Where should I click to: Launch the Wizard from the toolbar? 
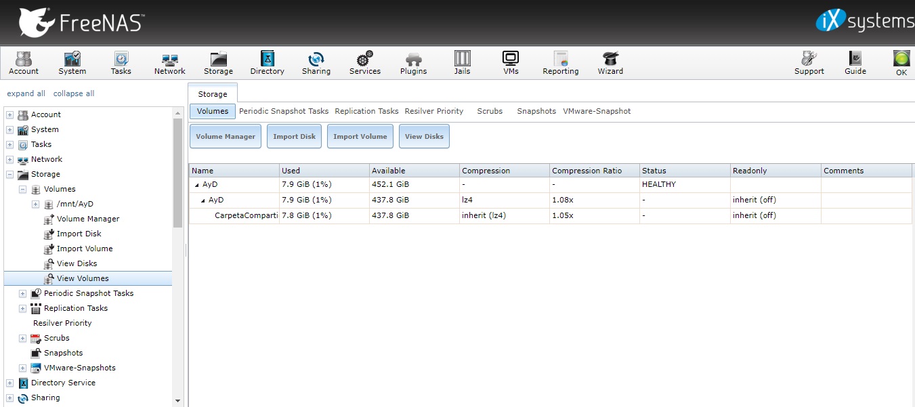(610, 63)
